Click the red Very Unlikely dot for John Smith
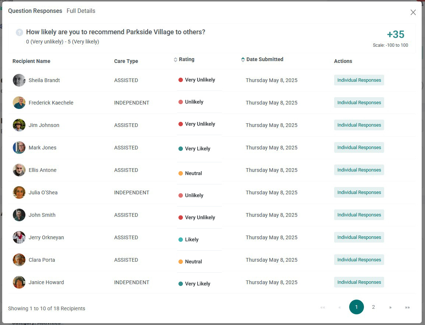425x325 pixels. coord(181,218)
